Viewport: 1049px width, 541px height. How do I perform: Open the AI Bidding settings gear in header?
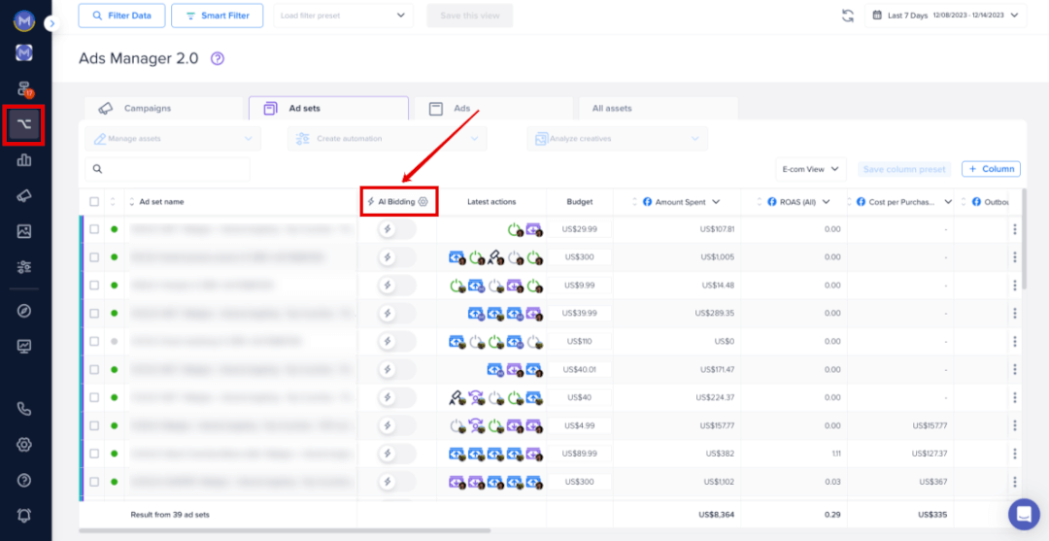pyautogui.click(x=423, y=201)
